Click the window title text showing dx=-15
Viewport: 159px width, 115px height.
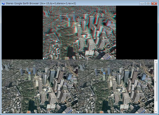(x=41, y=3)
